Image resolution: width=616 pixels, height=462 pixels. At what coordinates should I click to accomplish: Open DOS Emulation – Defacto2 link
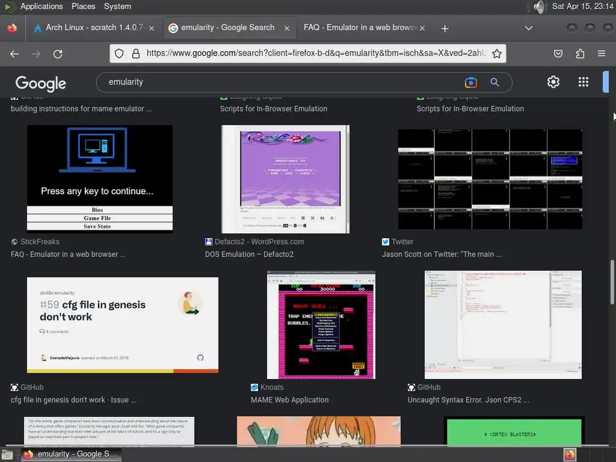[249, 254]
